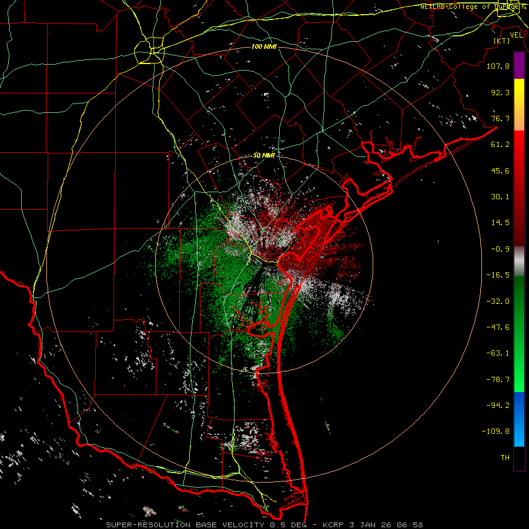Click the gray near-zero band in legend
Screen dimensions: 529x529
point(519,262)
